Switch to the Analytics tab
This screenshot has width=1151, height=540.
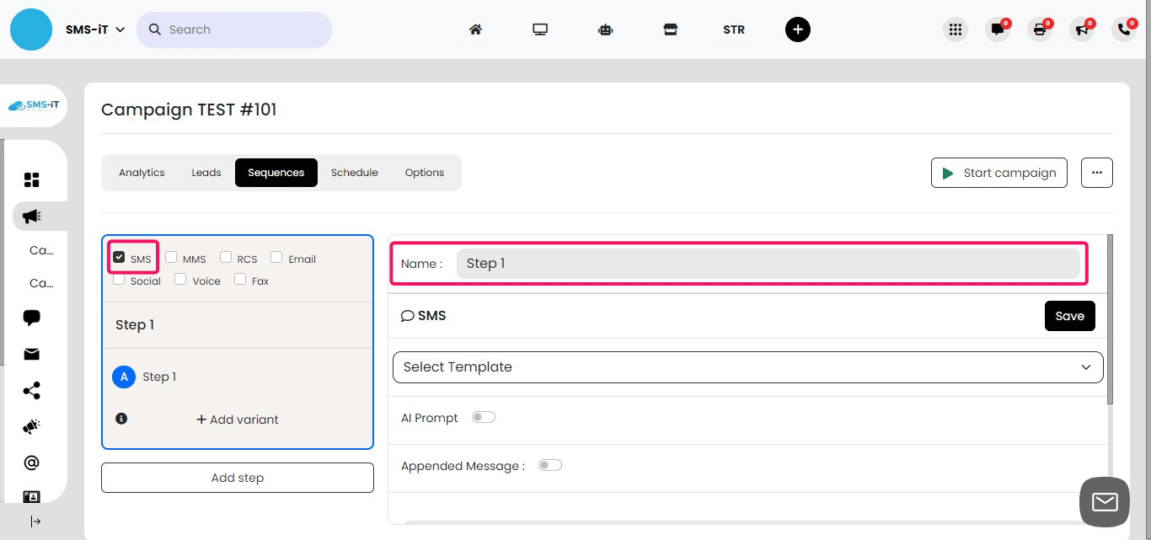pyautogui.click(x=142, y=173)
